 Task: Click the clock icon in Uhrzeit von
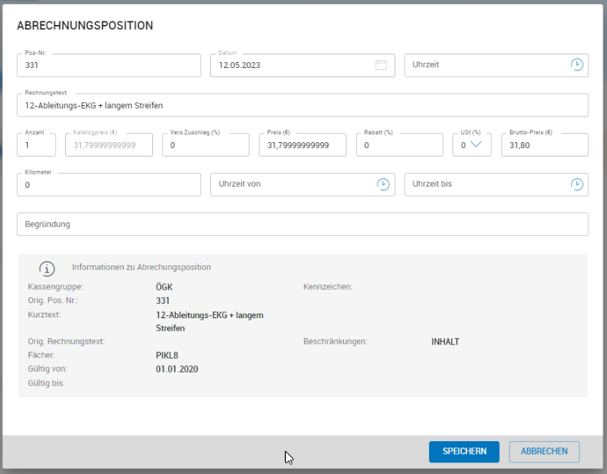pos(383,184)
